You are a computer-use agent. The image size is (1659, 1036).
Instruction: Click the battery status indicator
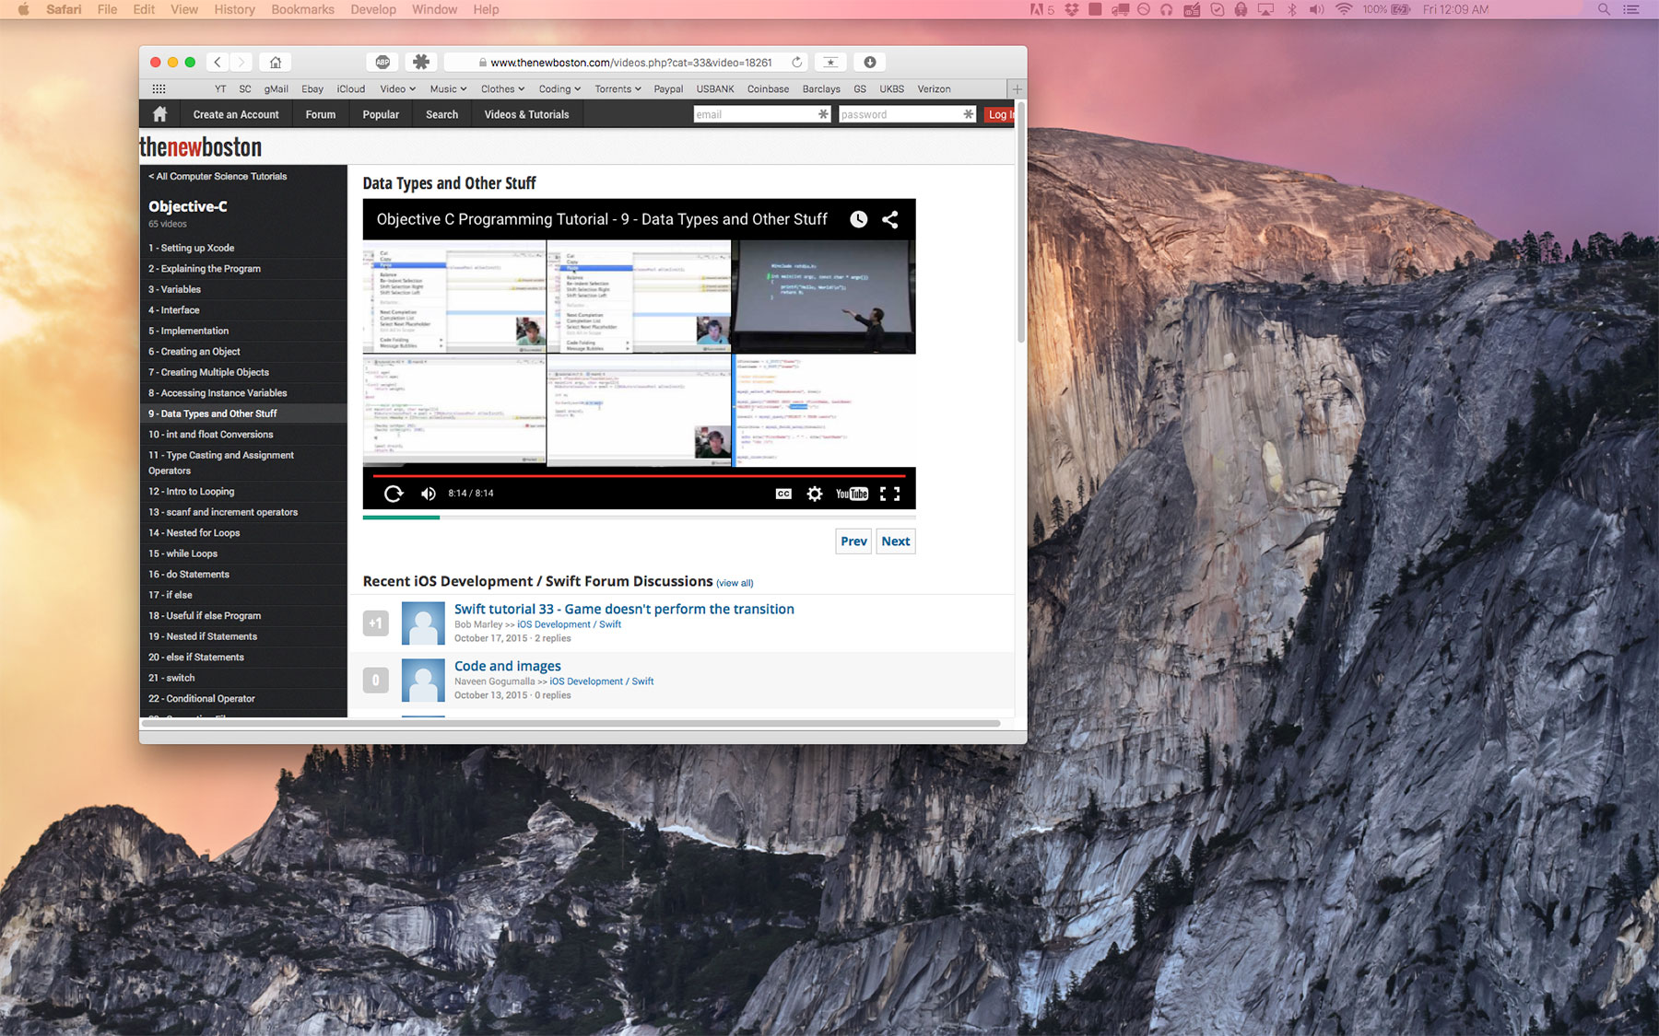coord(1386,9)
